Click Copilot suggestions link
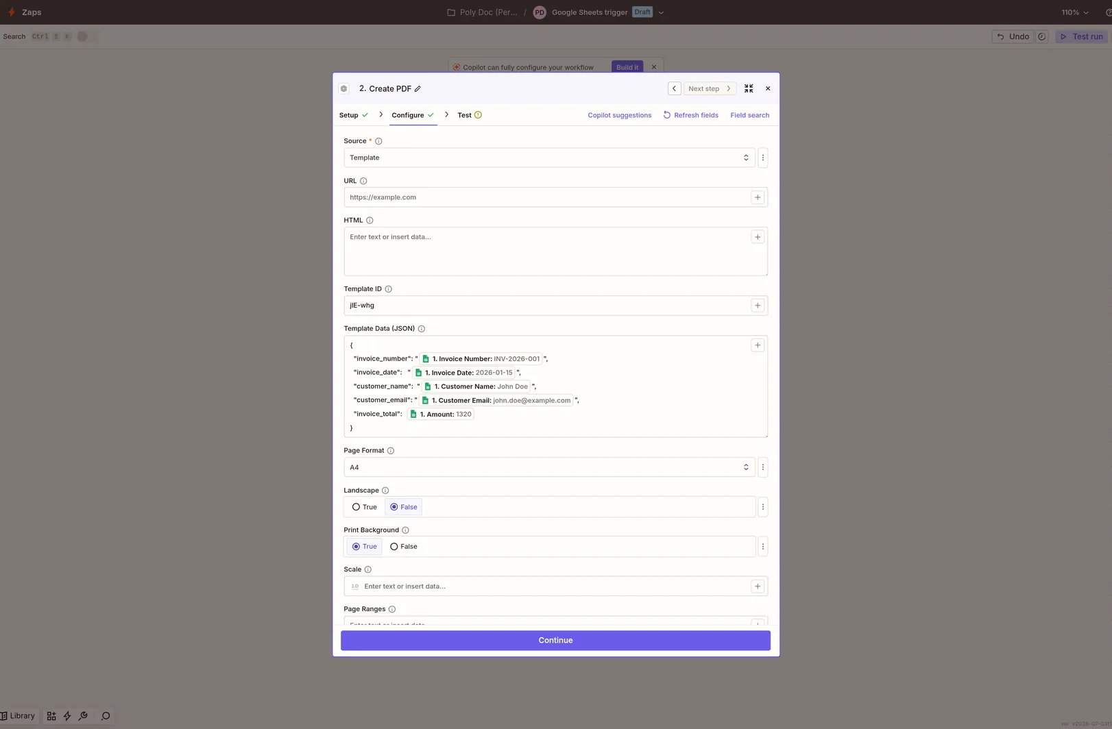 click(x=620, y=115)
